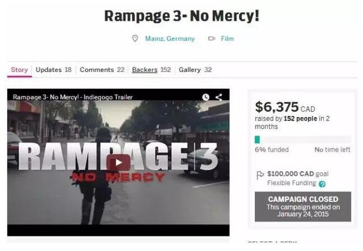The image size is (363, 251).
Task: Open the Flexible Funding help icon
Action: (x=322, y=184)
